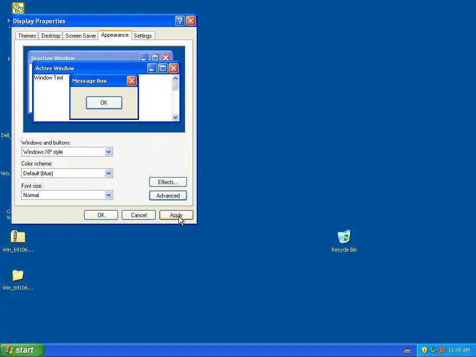Select the Appearance tab
This screenshot has width=476, height=357.
point(115,35)
